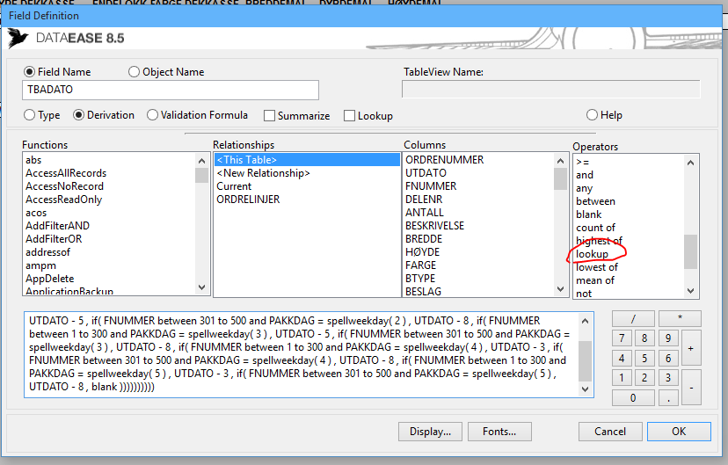The width and height of the screenshot is (728, 465).
Task: Select the abs function
Action: (x=33, y=160)
